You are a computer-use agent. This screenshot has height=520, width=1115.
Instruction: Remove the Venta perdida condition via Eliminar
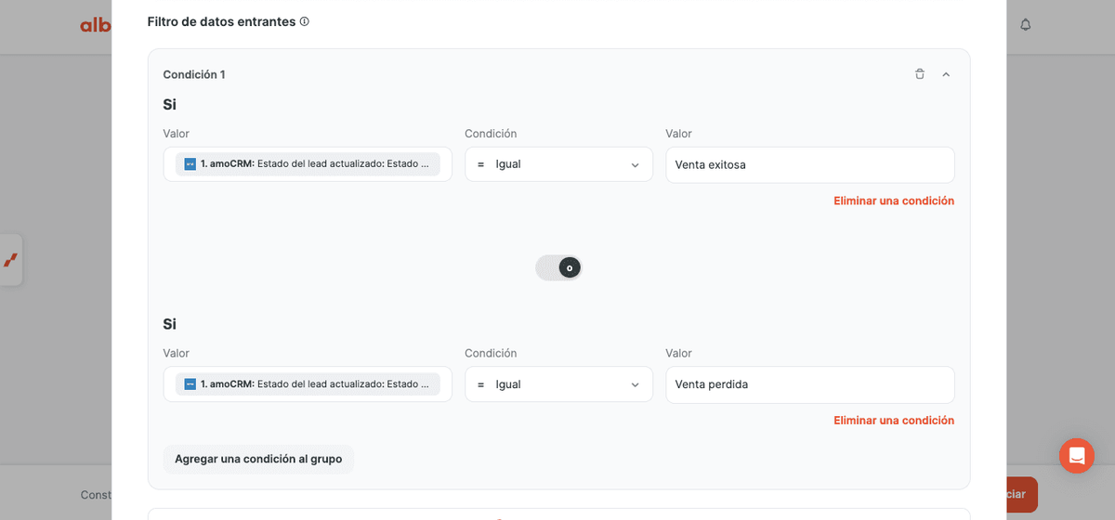pos(894,421)
